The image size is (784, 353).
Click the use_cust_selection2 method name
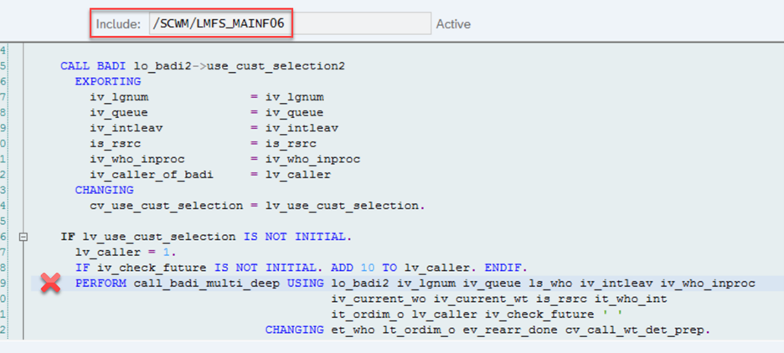[276, 66]
